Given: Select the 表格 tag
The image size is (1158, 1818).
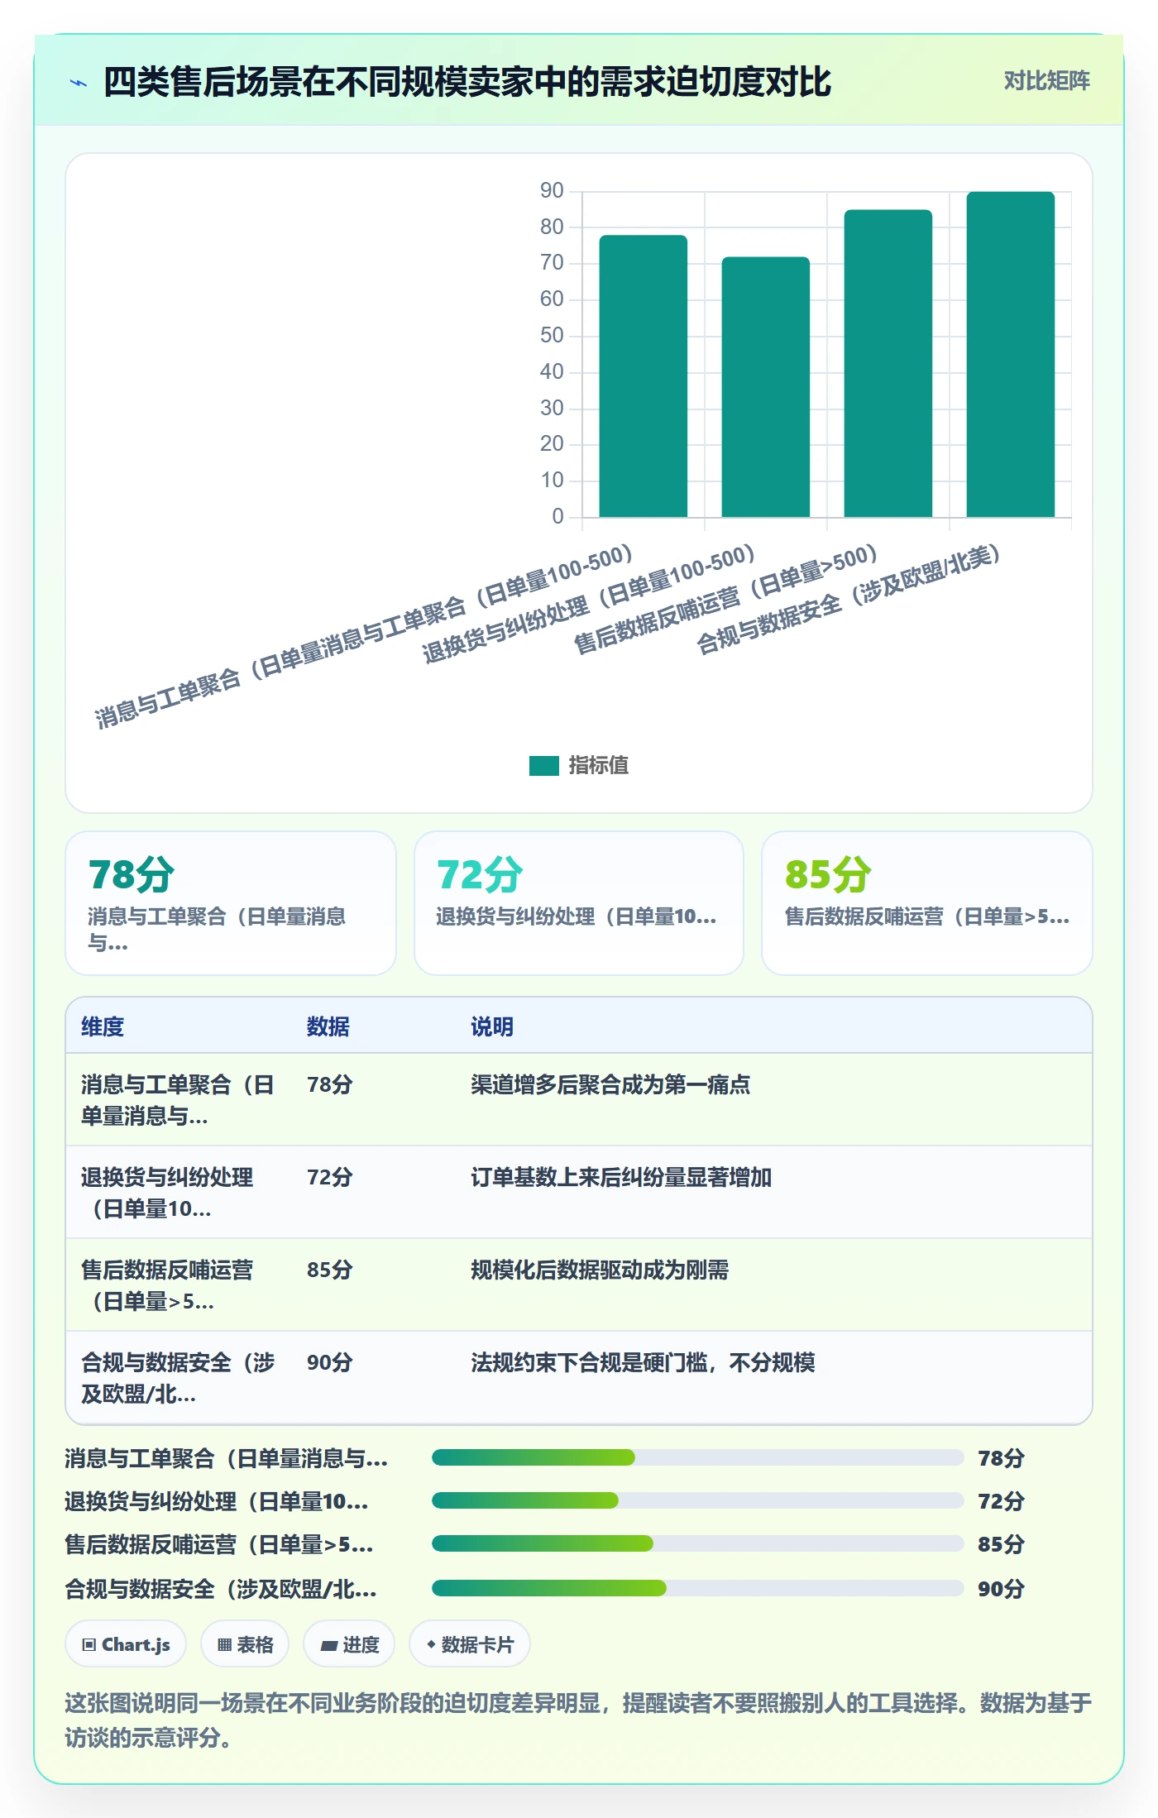Looking at the screenshot, I should tap(245, 1644).
